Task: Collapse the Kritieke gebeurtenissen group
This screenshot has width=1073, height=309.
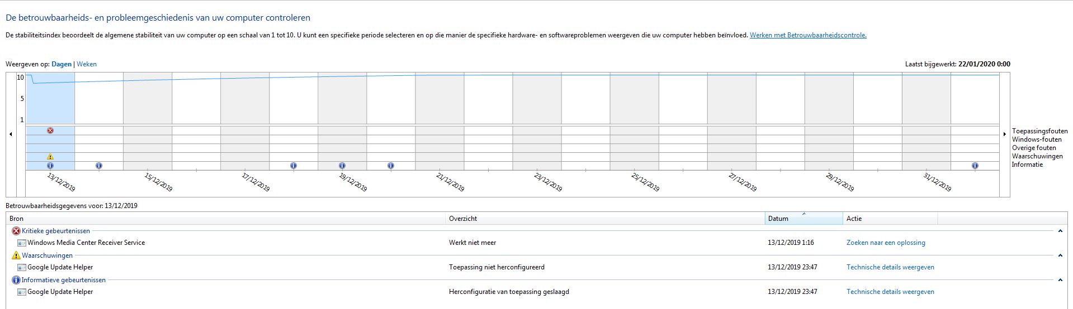Action: pyautogui.click(x=1060, y=231)
